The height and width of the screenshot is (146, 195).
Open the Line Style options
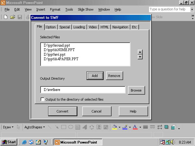(x=145, y=127)
